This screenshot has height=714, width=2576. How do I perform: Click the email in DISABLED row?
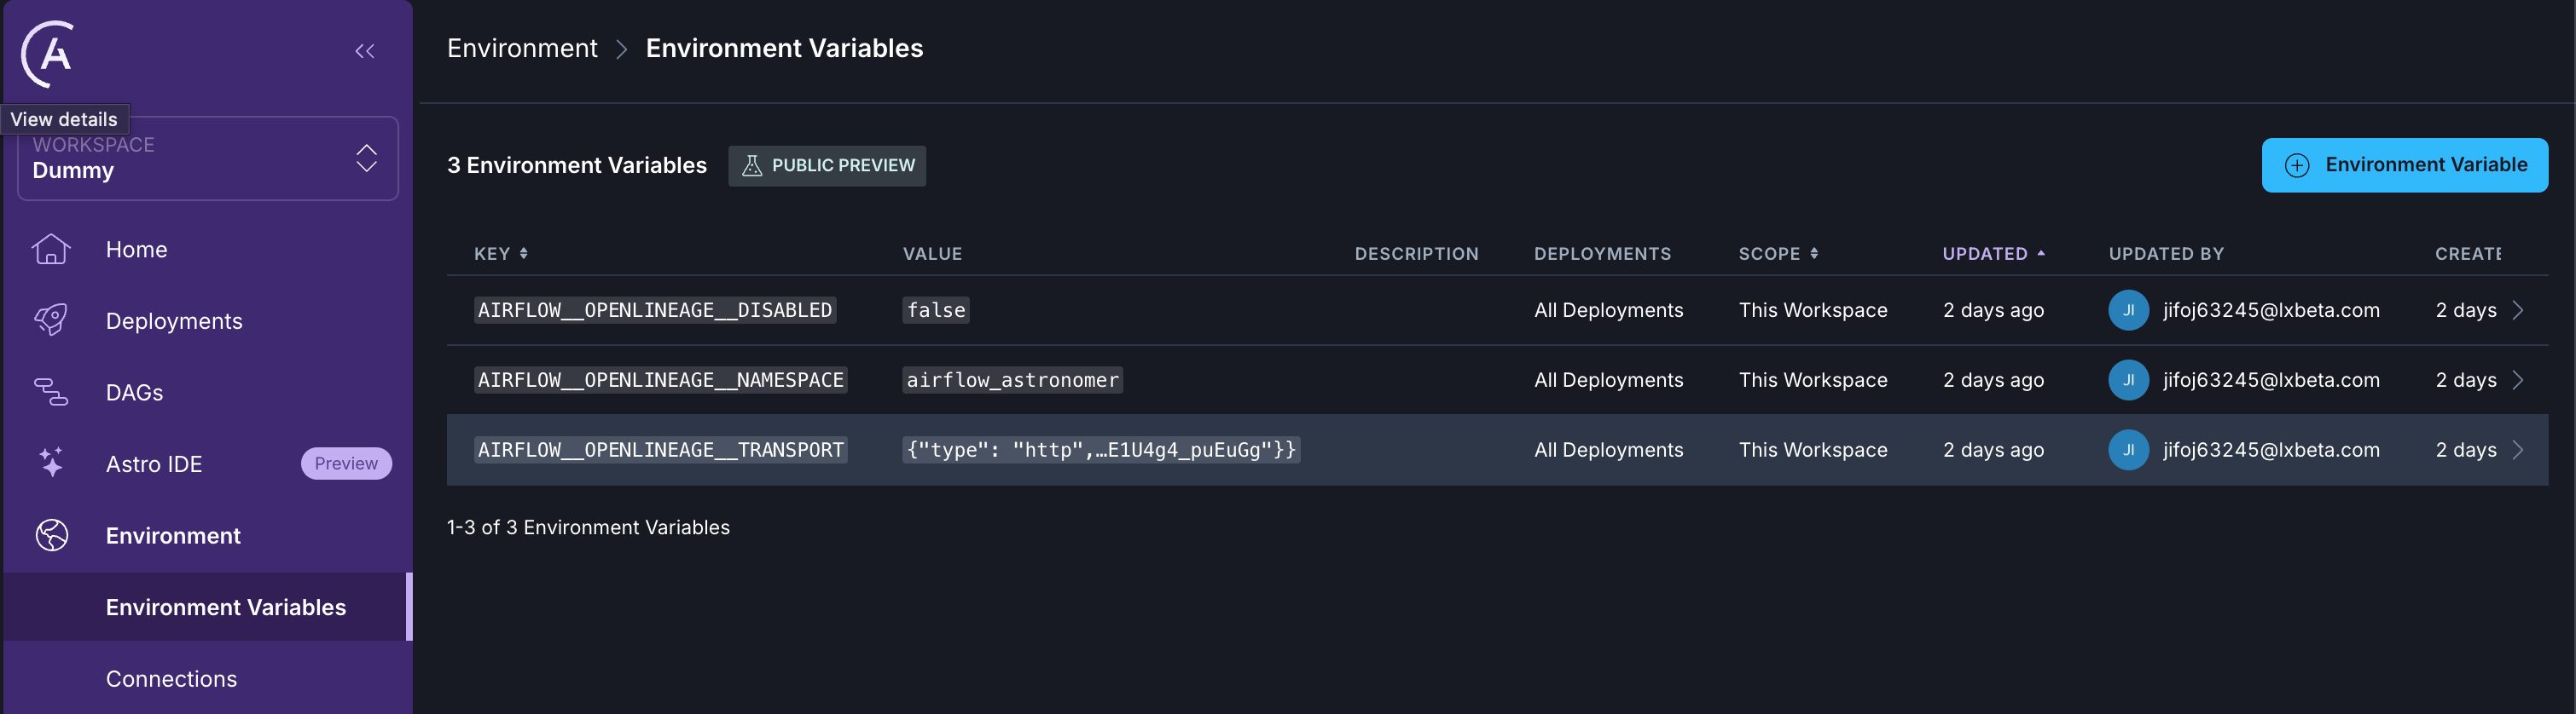2271,311
